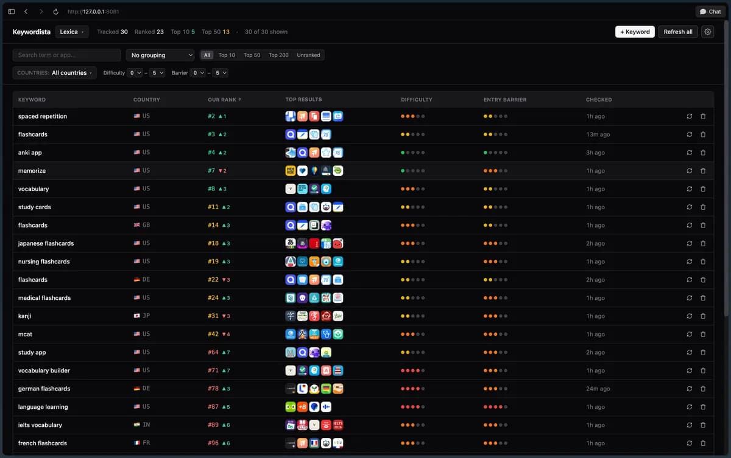
Task: Delete the 'kanji' keyword row
Action: point(703,316)
